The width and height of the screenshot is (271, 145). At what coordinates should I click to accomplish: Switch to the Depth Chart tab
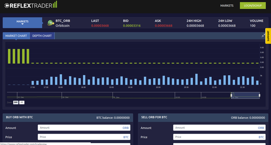point(42,36)
